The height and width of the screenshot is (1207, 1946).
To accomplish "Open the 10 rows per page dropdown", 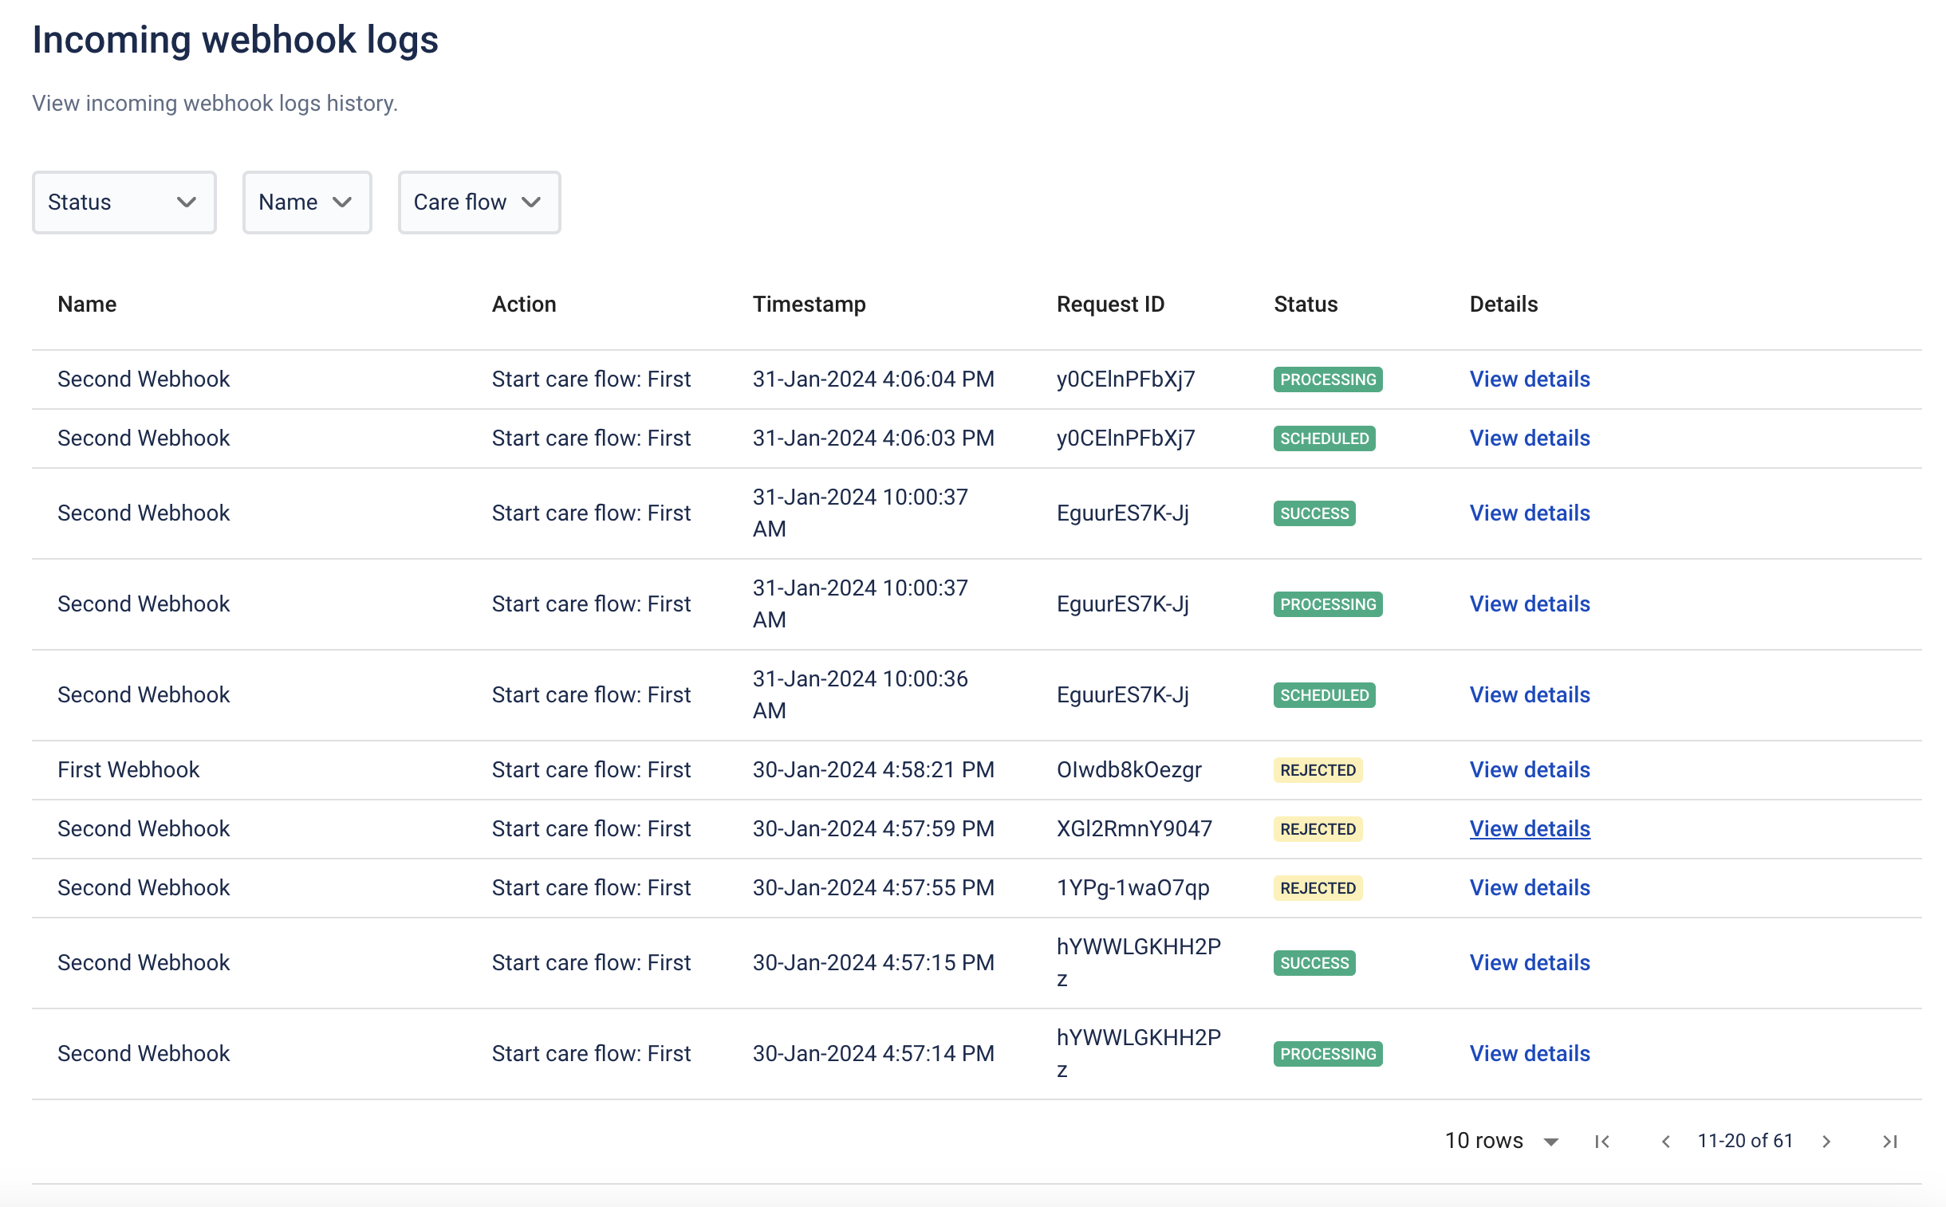I will [x=1500, y=1141].
